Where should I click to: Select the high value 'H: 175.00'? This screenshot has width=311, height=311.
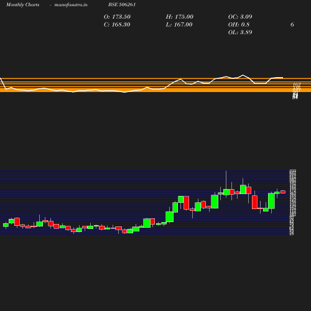[180, 17]
